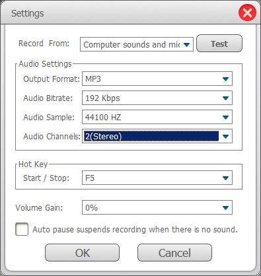Click the 0% volume gain value
The width and height of the screenshot is (261, 276).
click(91, 207)
